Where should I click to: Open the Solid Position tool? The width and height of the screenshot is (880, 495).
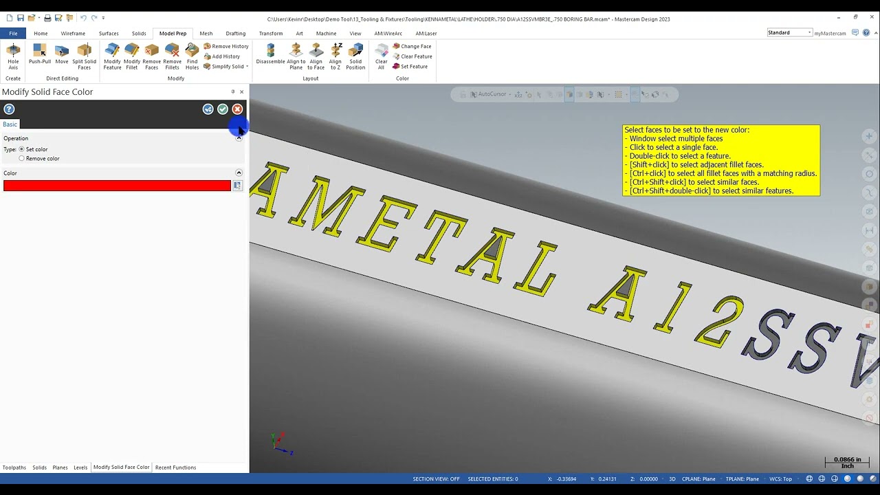click(x=355, y=56)
